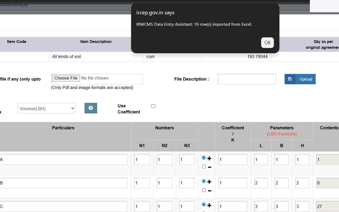
Task: Click the 'All kinds of soil' description cell
Action: coord(96,57)
